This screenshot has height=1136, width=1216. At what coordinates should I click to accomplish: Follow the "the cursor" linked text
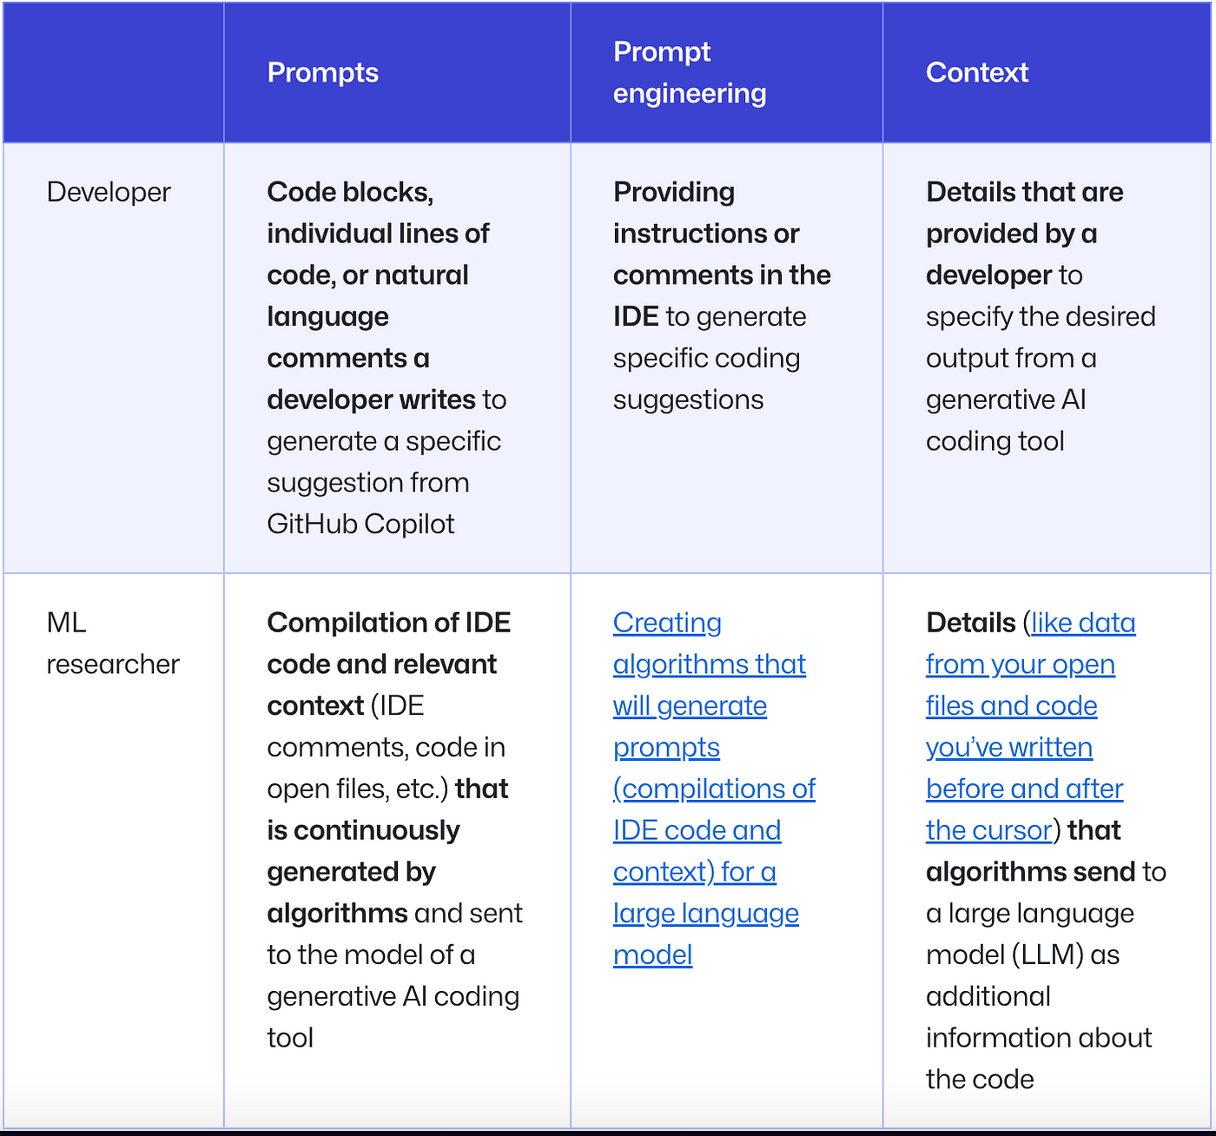pos(989,831)
